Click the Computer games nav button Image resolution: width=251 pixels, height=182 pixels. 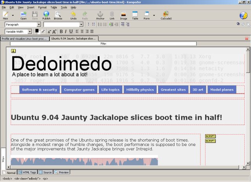point(79,90)
